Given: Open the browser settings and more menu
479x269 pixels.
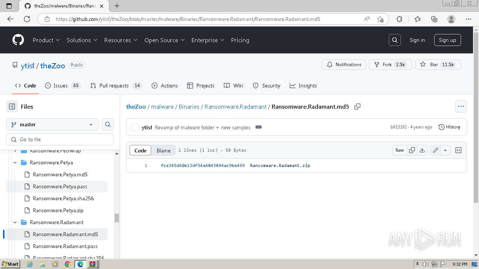Looking at the screenshot, I should 469,19.
